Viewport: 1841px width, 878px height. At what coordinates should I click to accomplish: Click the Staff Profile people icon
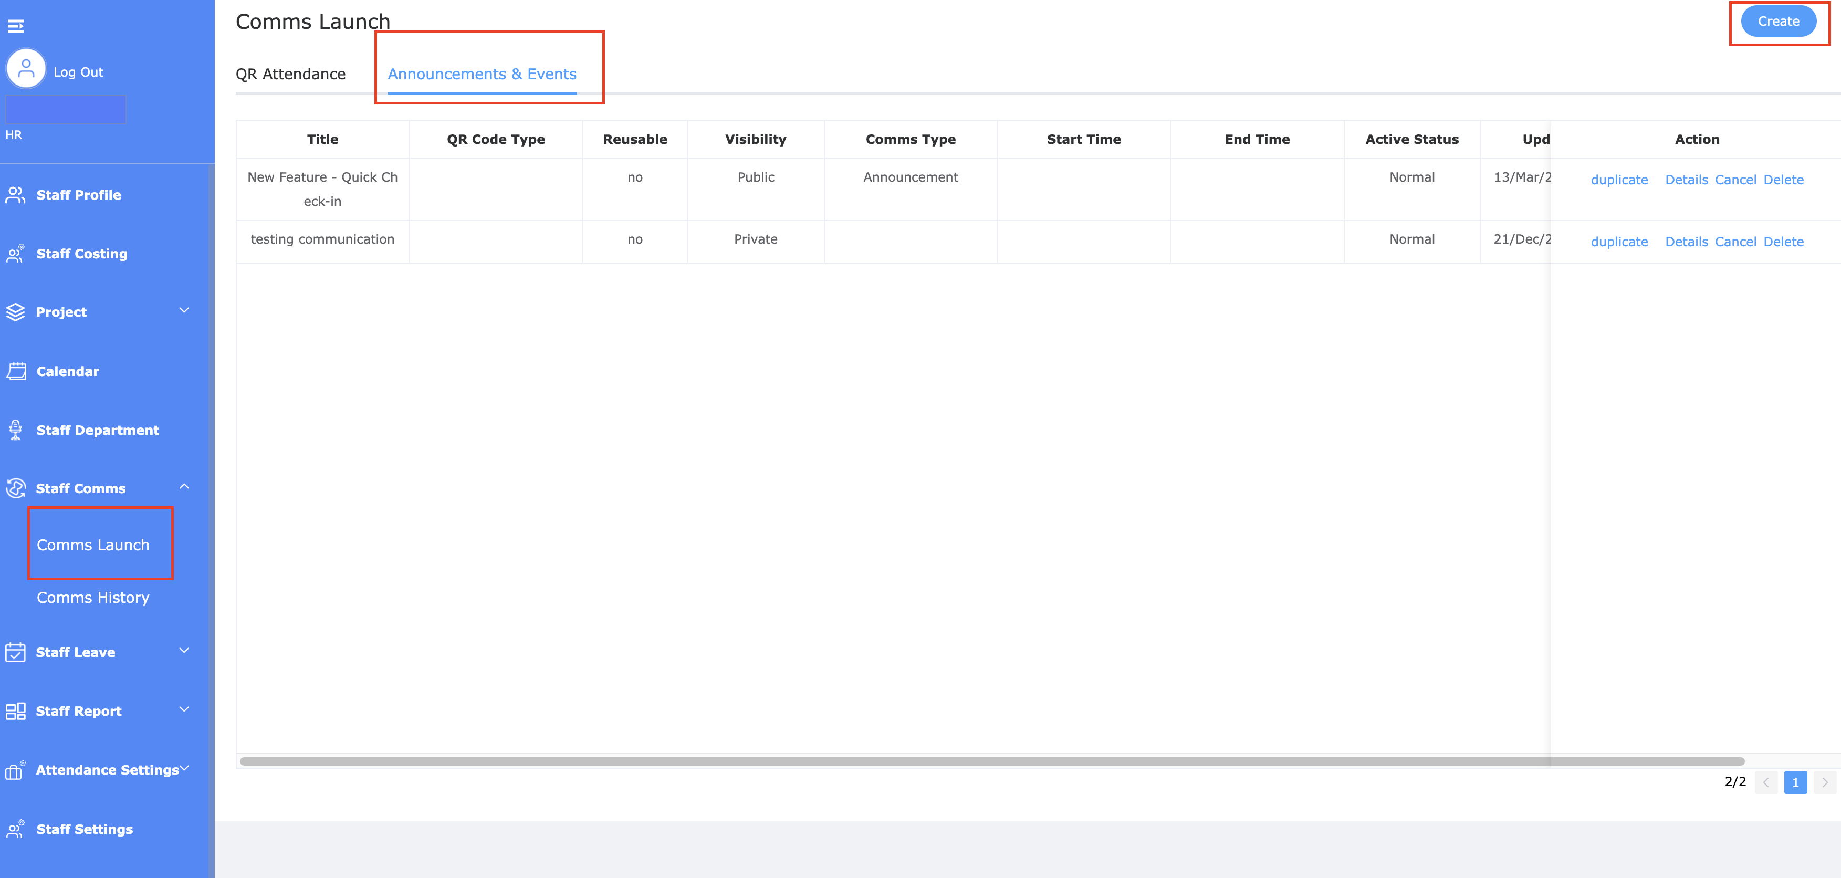tap(15, 194)
